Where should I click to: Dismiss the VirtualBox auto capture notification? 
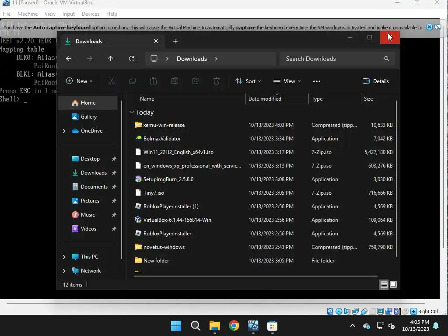coord(429,27)
